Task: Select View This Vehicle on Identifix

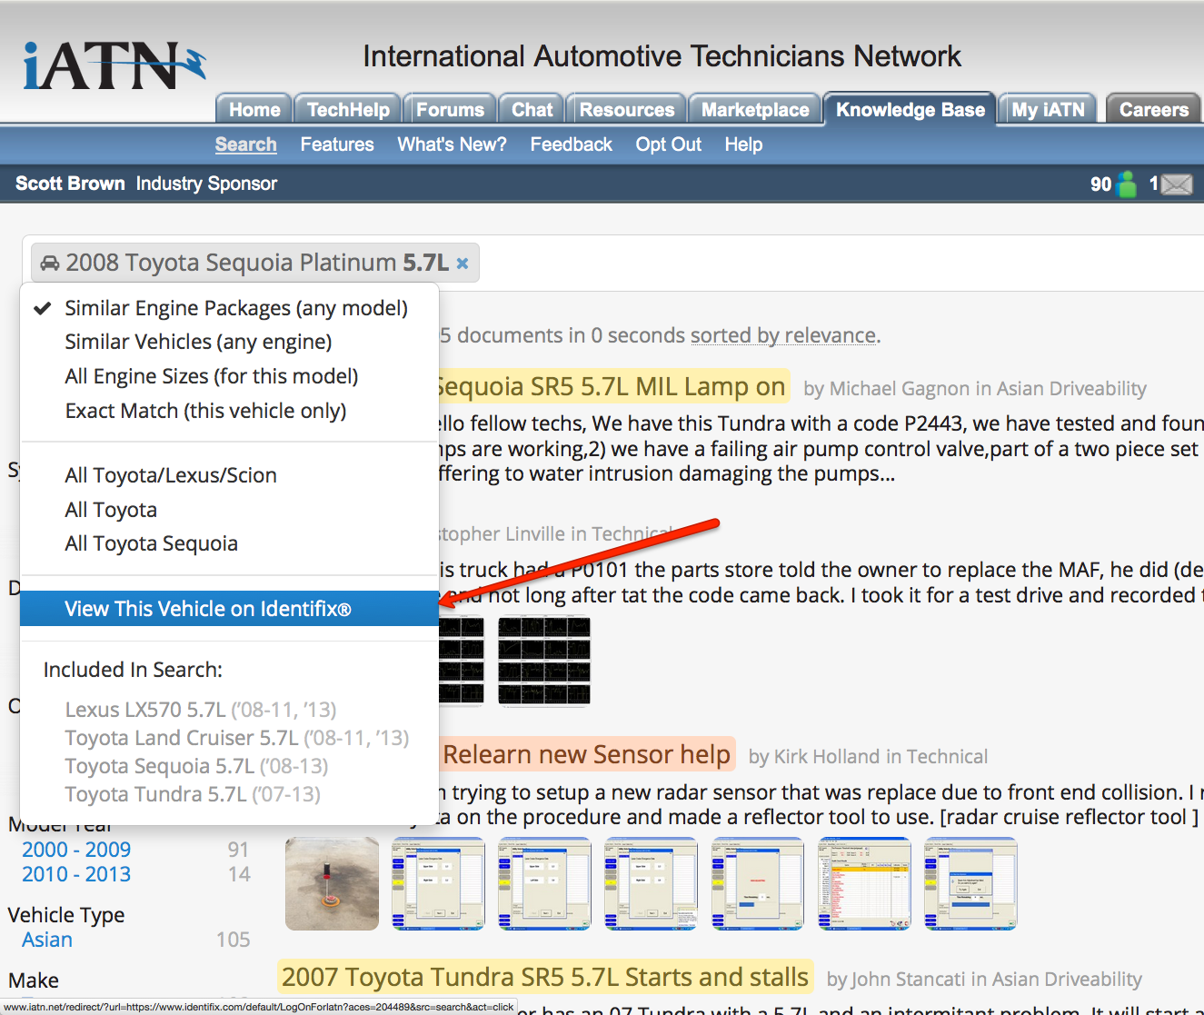Action: 207,609
